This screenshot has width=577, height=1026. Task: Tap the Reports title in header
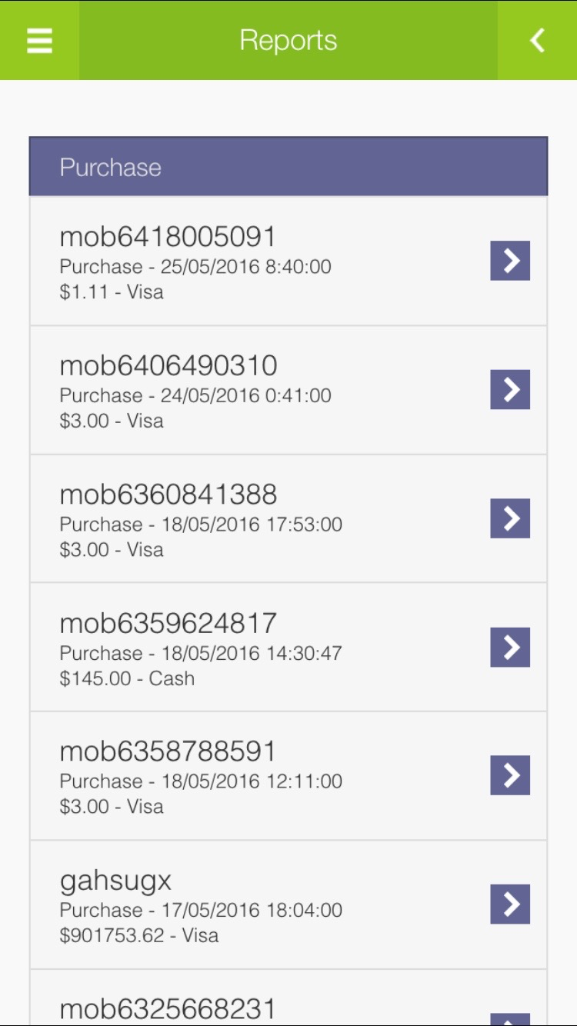(288, 40)
